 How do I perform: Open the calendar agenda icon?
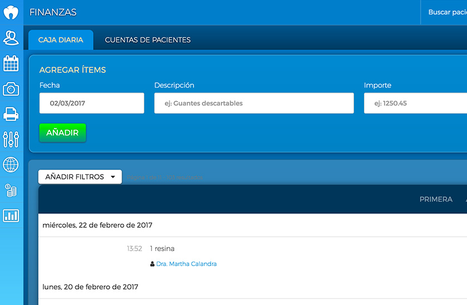tap(11, 63)
